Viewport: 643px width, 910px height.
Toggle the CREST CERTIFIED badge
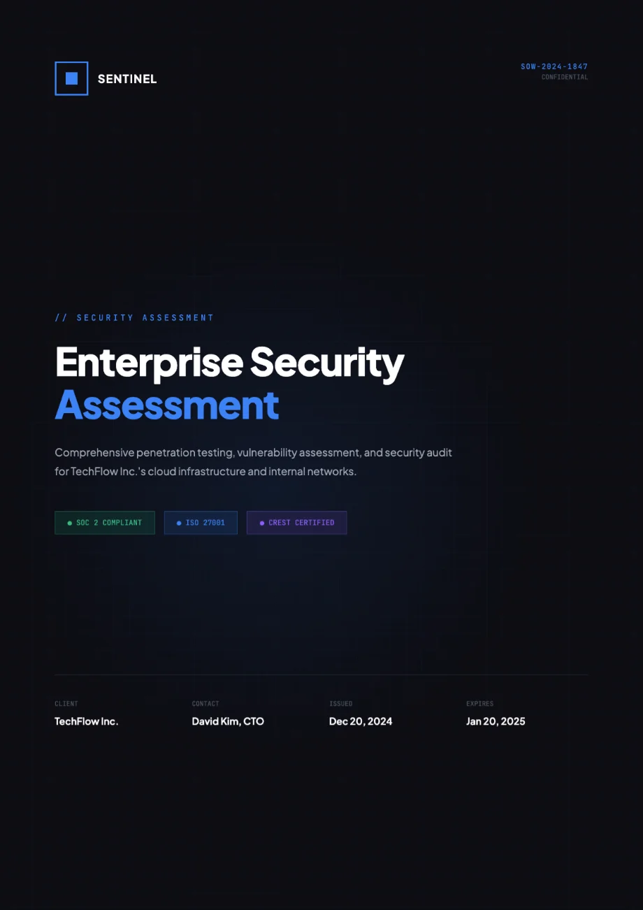tap(296, 522)
